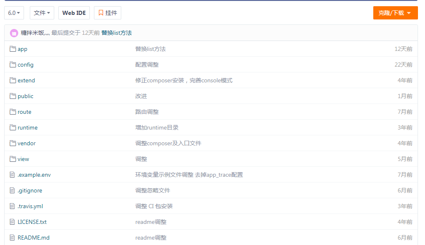Click the 22天前 timestamp for config
This screenshot has height=245, width=425.
tap(403, 65)
